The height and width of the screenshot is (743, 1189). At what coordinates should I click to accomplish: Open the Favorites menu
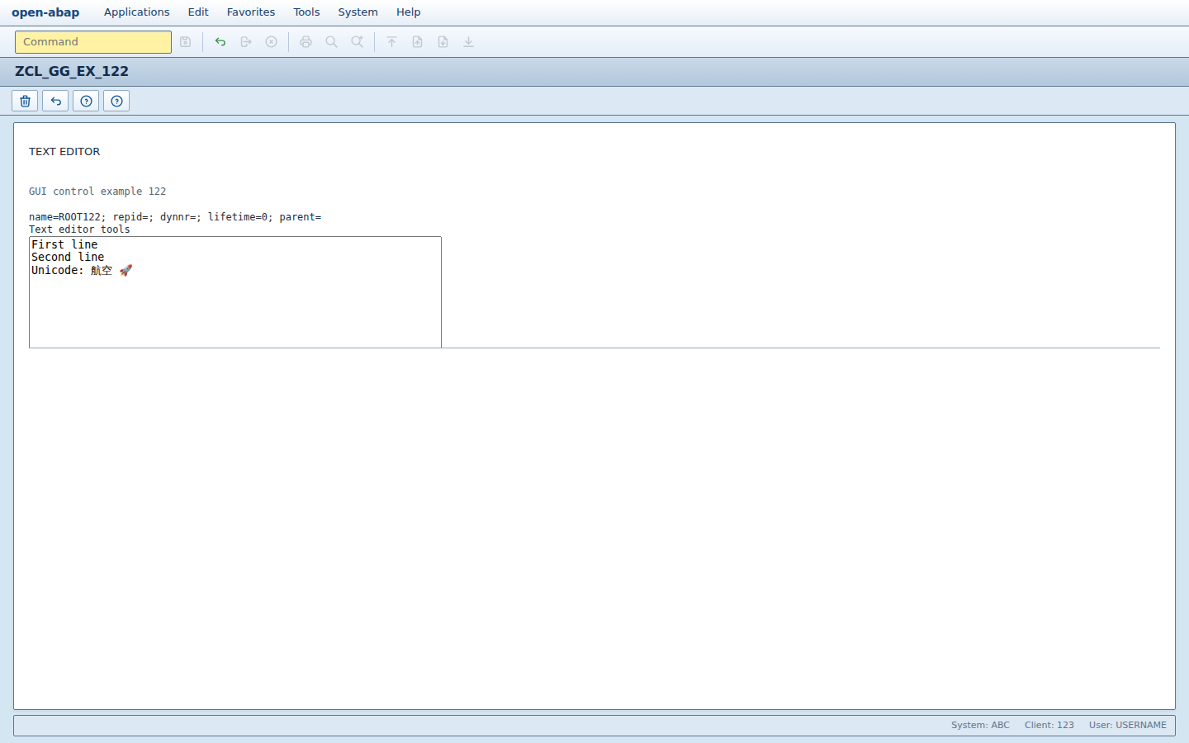pos(251,12)
